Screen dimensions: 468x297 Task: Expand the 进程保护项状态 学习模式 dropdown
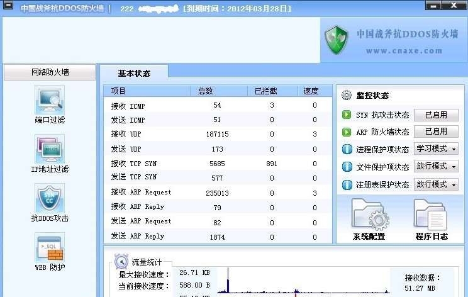point(436,148)
